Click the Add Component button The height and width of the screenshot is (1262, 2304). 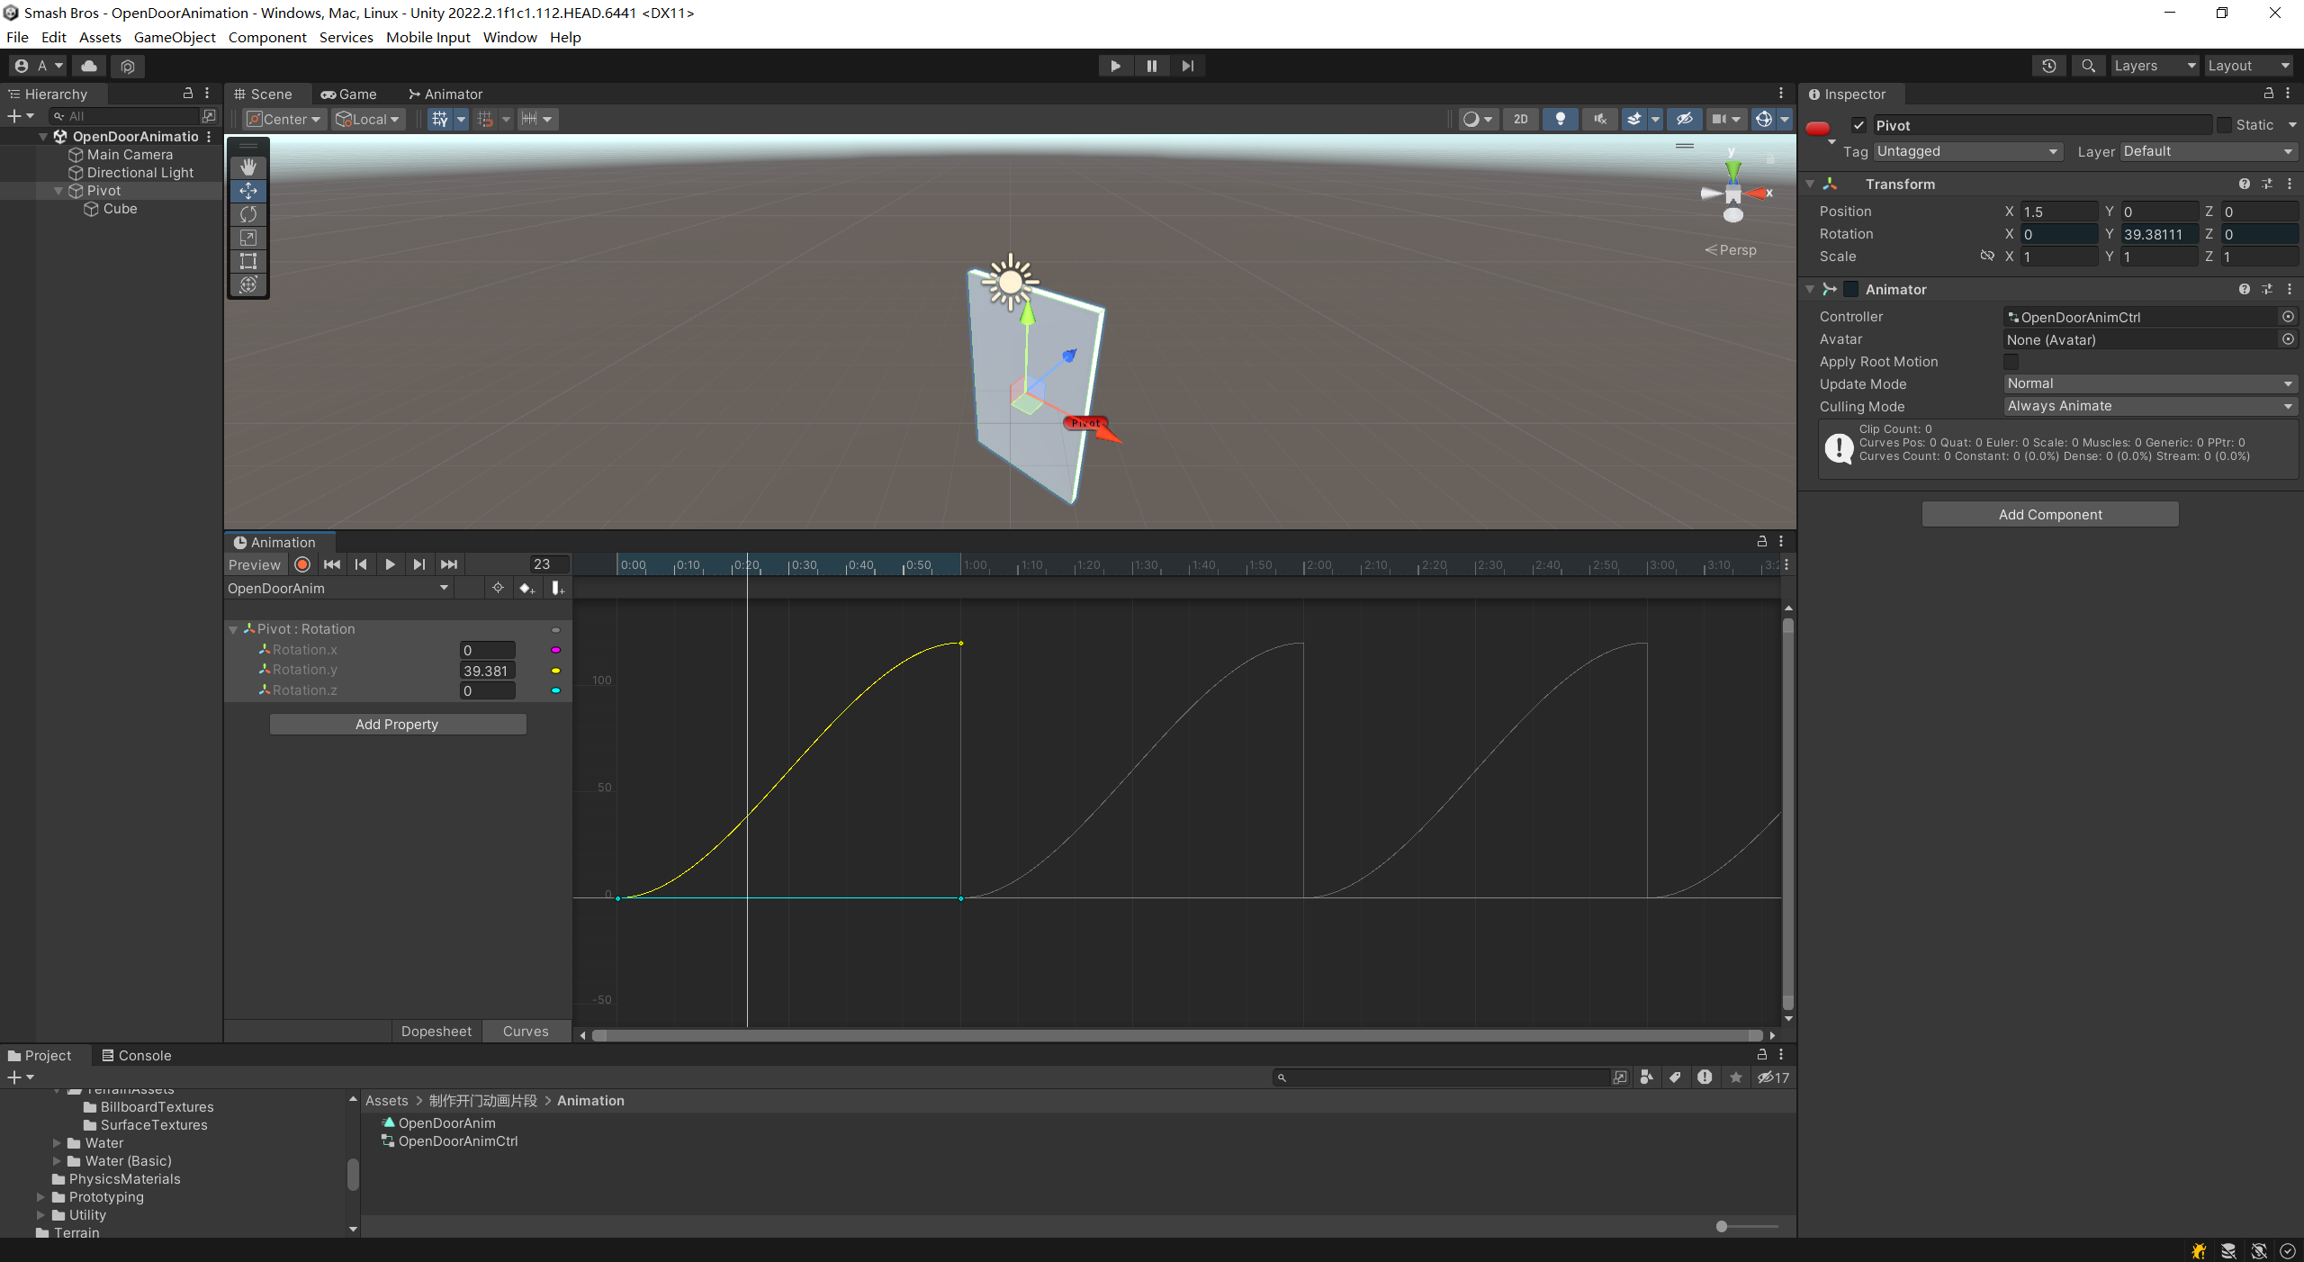2050,514
